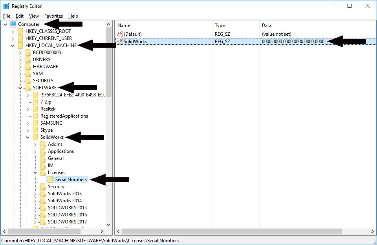Open the View menu
377x245 pixels.
point(34,16)
